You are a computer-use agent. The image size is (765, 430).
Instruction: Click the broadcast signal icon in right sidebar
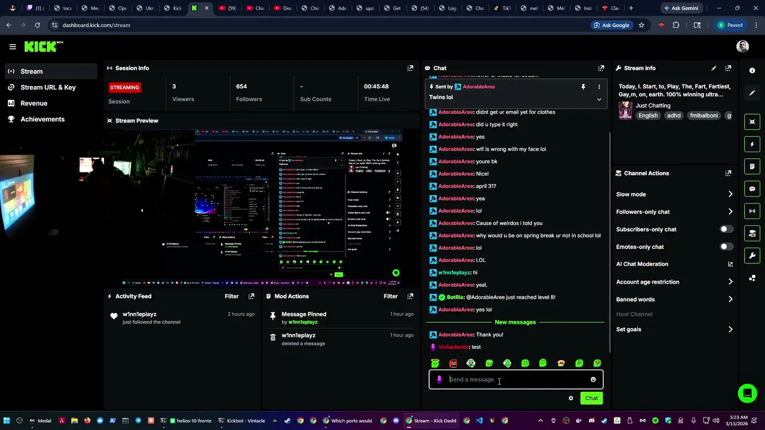(x=752, y=211)
